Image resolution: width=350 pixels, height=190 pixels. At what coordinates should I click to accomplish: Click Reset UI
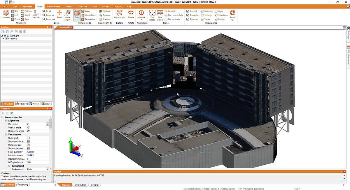coord(233,15)
